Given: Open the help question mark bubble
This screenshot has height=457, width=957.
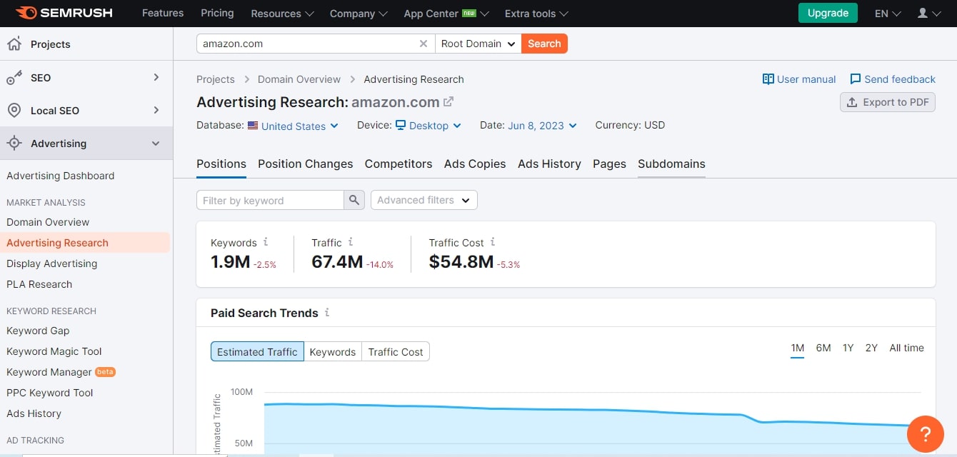Looking at the screenshot, I should coord(925,433).
